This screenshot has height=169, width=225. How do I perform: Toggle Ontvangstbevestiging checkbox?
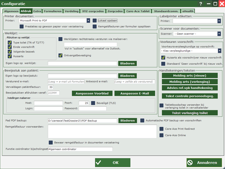click(60, 55)
